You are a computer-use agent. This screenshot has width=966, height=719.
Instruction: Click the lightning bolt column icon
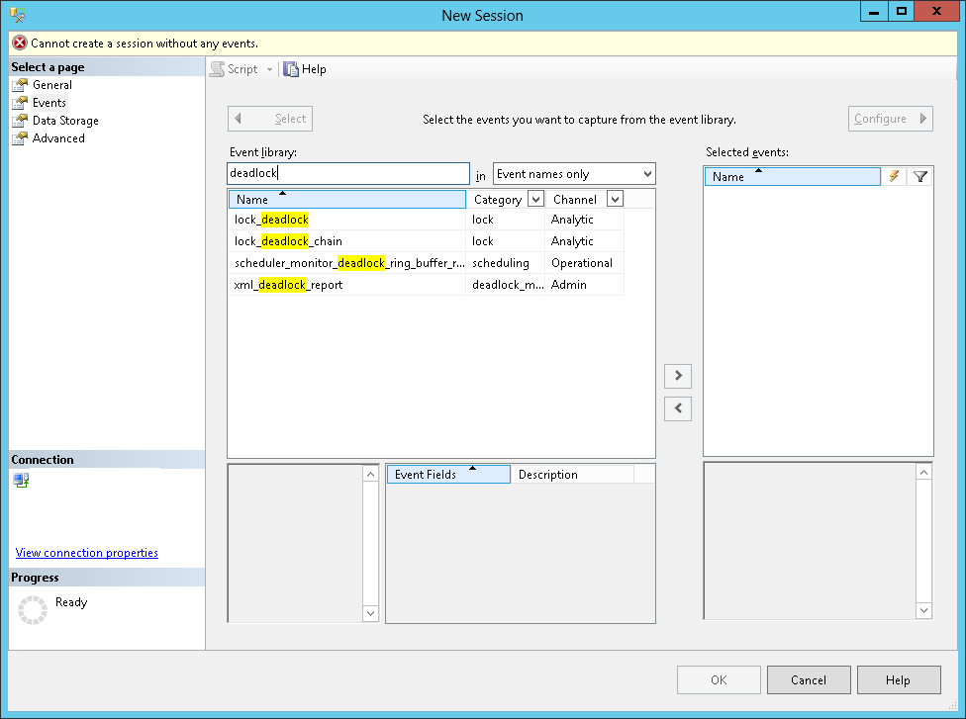point(894,176)
